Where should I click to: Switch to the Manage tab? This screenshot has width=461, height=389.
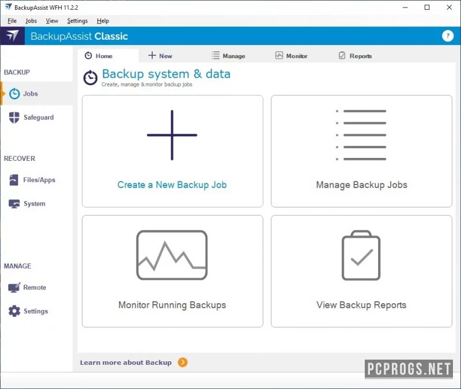[228, 55]
